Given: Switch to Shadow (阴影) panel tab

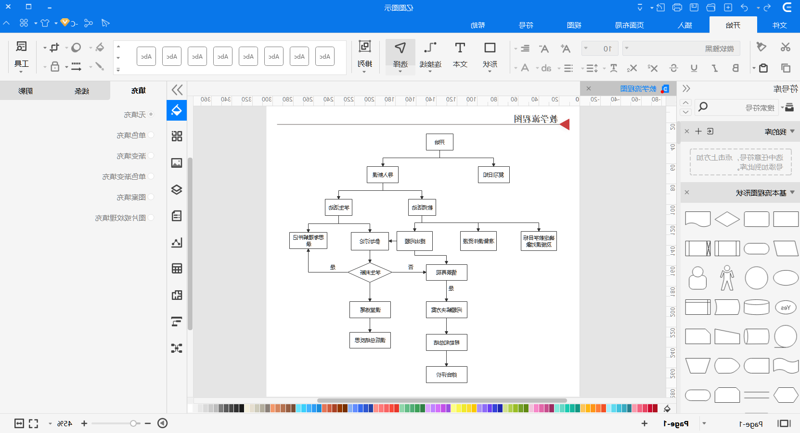Looking at the screenshot, I should 26,90.
